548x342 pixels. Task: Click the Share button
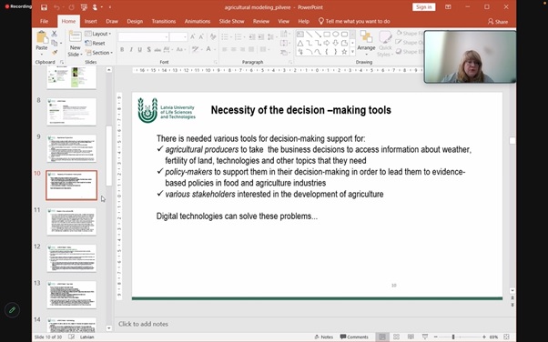coord(498,22)
